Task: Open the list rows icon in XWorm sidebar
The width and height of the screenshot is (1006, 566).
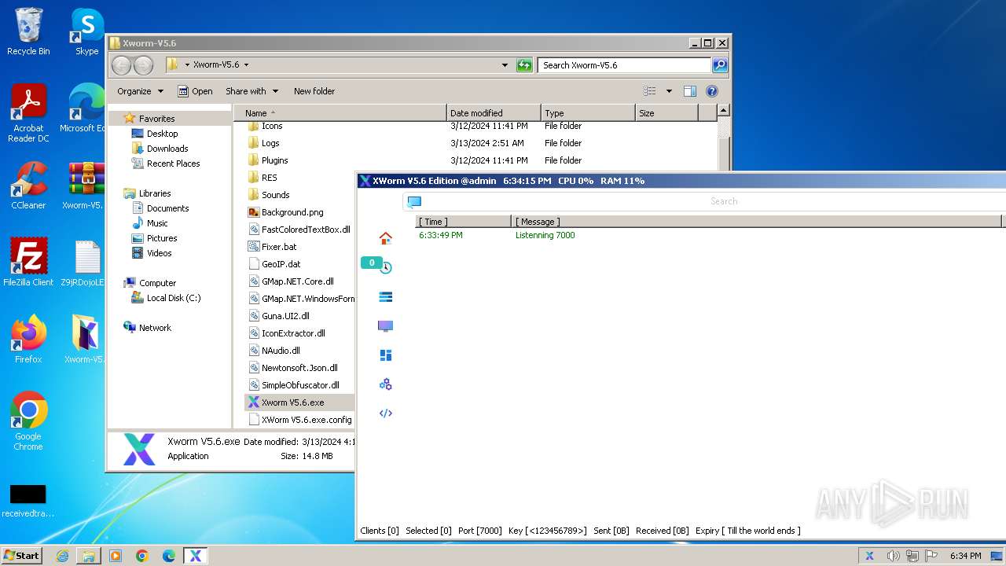Action: (x=385, y=296)
